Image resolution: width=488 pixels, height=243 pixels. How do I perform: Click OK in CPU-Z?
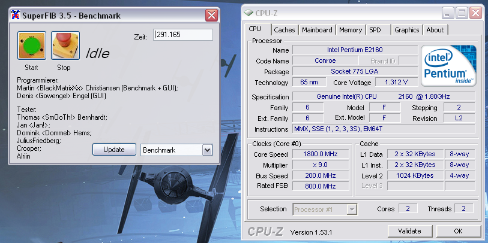pos(458,231)
